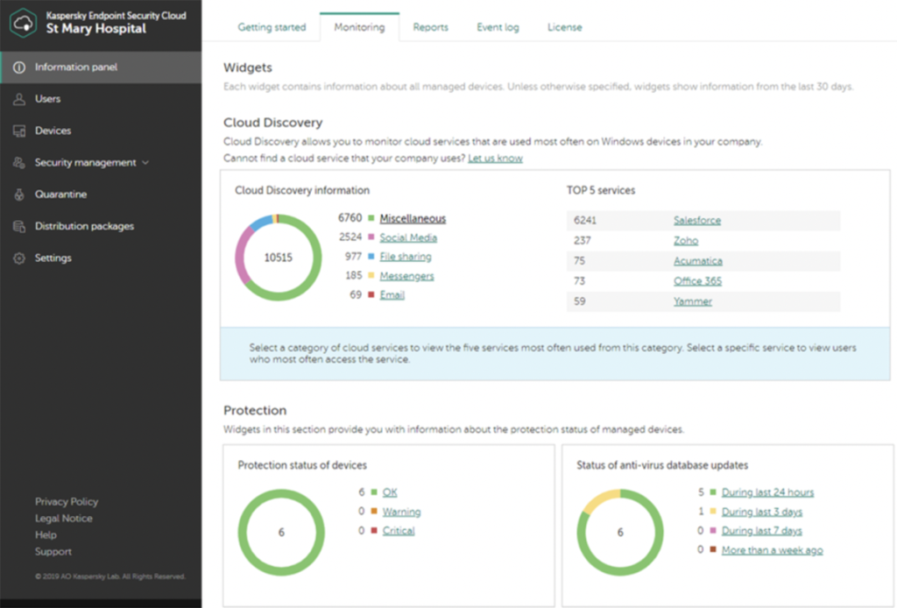Open the OK protection status link
This screenshot has width=897, height=608.
click(390, 492)
